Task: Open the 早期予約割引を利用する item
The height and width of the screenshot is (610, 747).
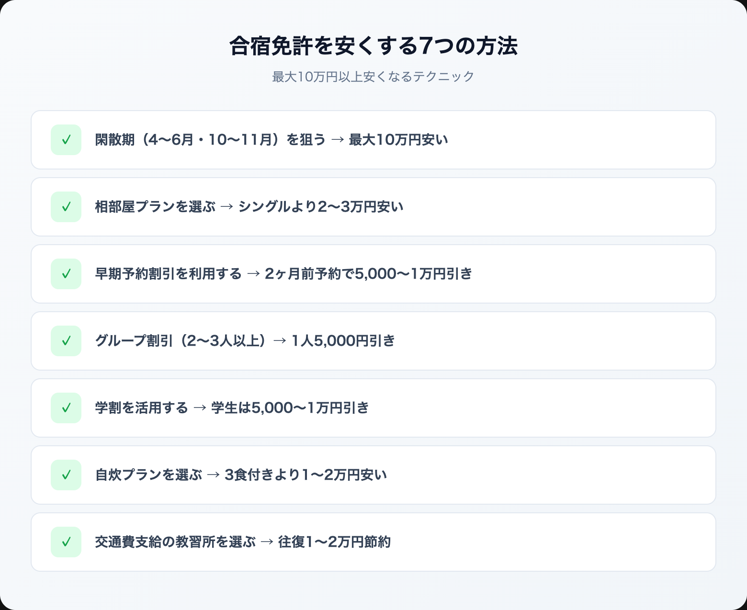Action: click(168, 274)
